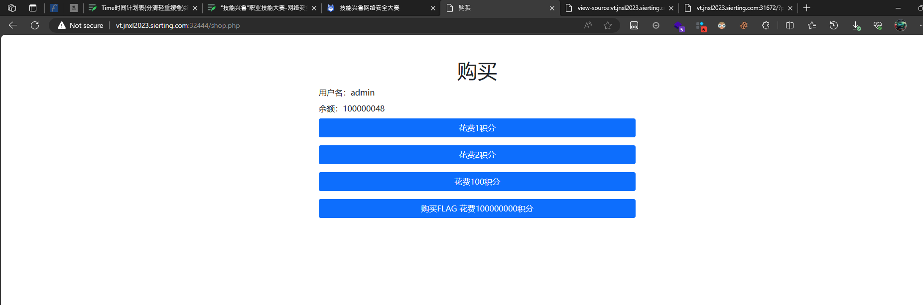The height and width of the screenshot is (305, 923).
Task: Click the 花费100积分 button
Action: pos(477,182)
